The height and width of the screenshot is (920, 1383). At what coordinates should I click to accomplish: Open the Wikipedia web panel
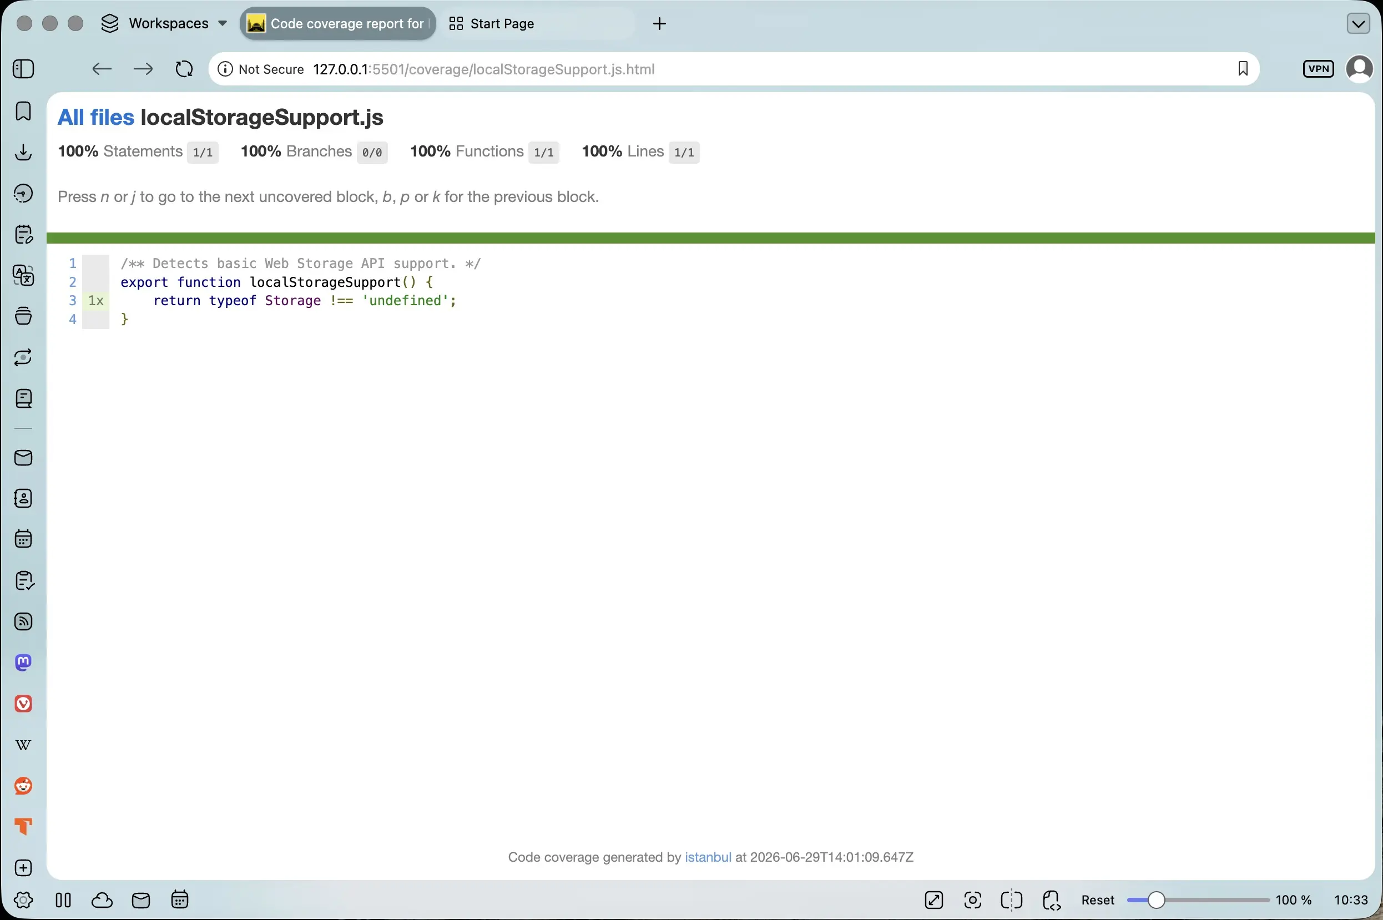click(23, 745)
